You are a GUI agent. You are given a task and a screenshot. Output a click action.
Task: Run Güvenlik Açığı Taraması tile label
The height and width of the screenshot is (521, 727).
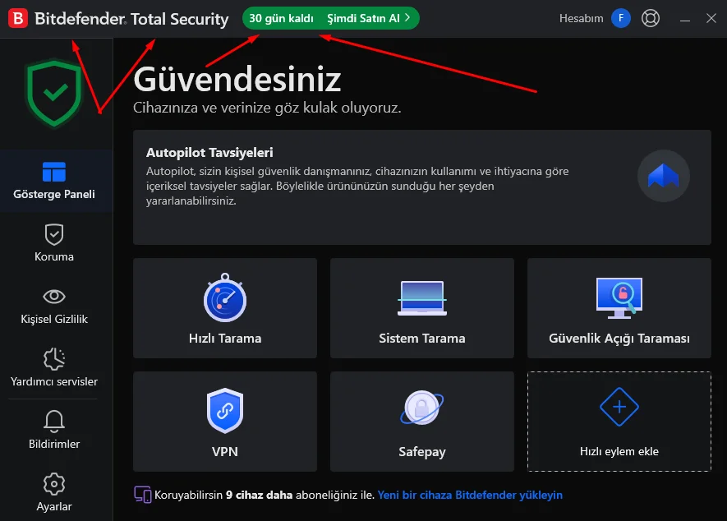tap(619, 339)
